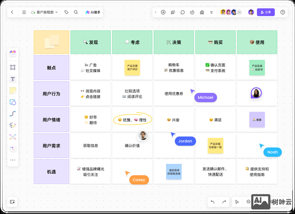Click the 使用优惠券 cell
Viewport: 295px width, 214px height.
174,94
